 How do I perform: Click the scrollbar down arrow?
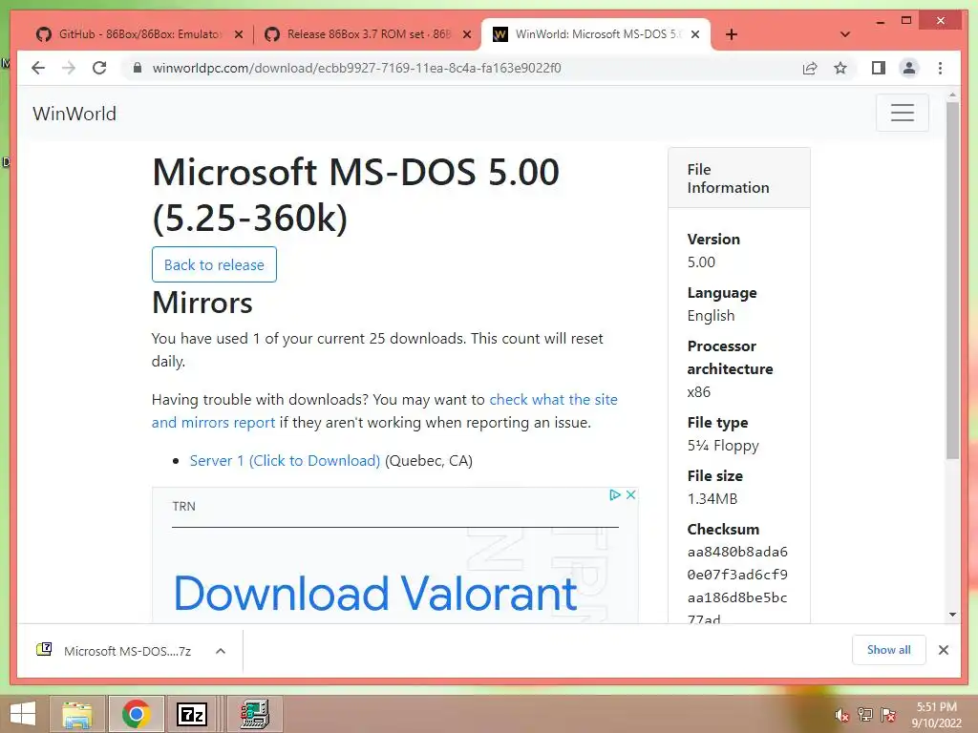(x=952, y=614)
